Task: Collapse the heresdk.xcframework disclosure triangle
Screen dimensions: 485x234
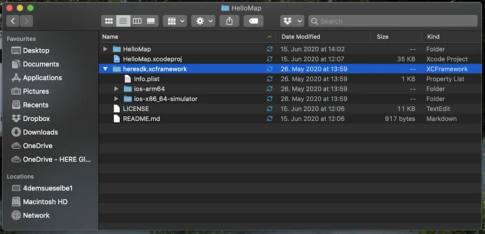Action: click(x=105, y=69)
